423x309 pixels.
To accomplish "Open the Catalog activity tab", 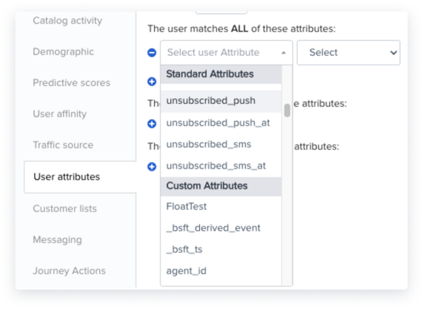I will coord(67,20).
